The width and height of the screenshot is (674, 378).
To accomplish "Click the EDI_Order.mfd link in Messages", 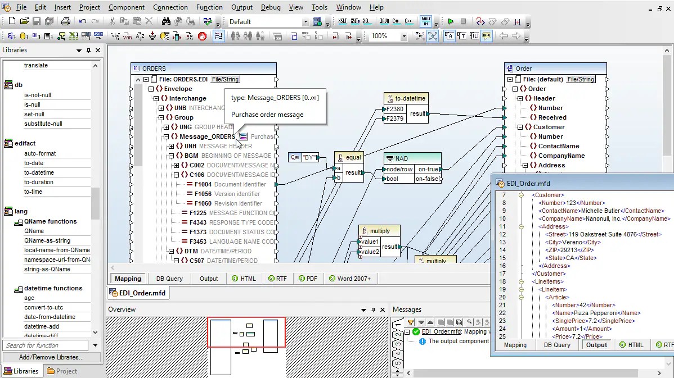I will click(x=441, y=331).
